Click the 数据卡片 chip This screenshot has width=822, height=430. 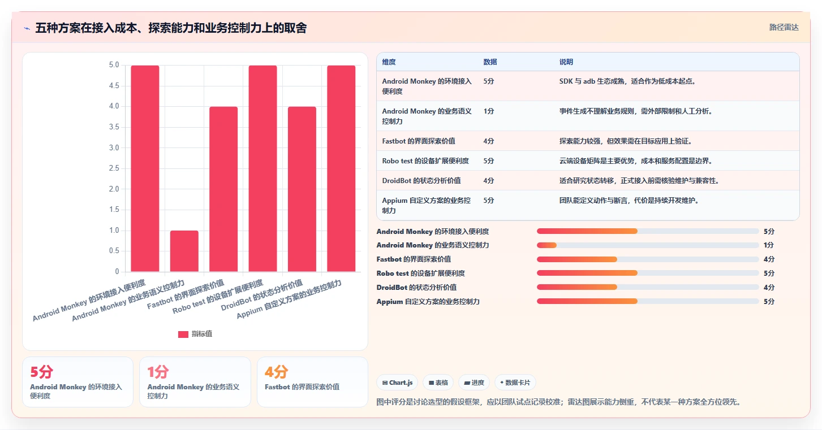515,383
